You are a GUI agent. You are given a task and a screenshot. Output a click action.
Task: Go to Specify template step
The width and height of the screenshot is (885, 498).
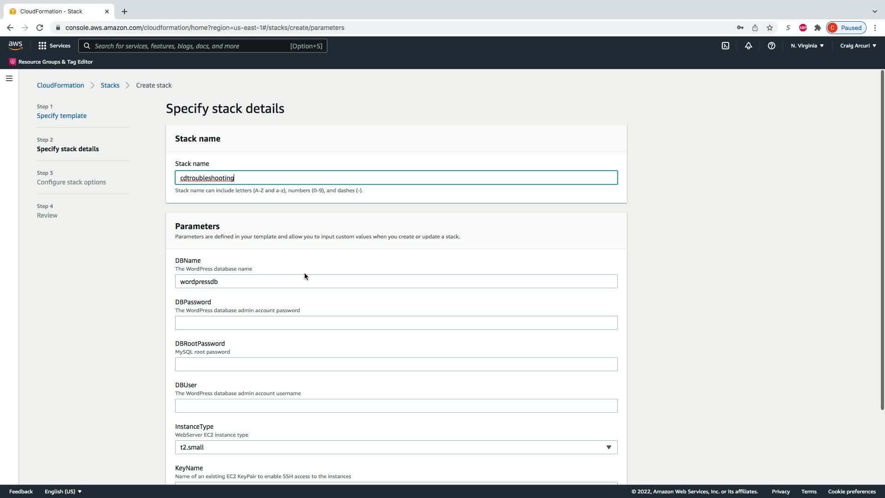pyautogui.click(x=62, y=116)
